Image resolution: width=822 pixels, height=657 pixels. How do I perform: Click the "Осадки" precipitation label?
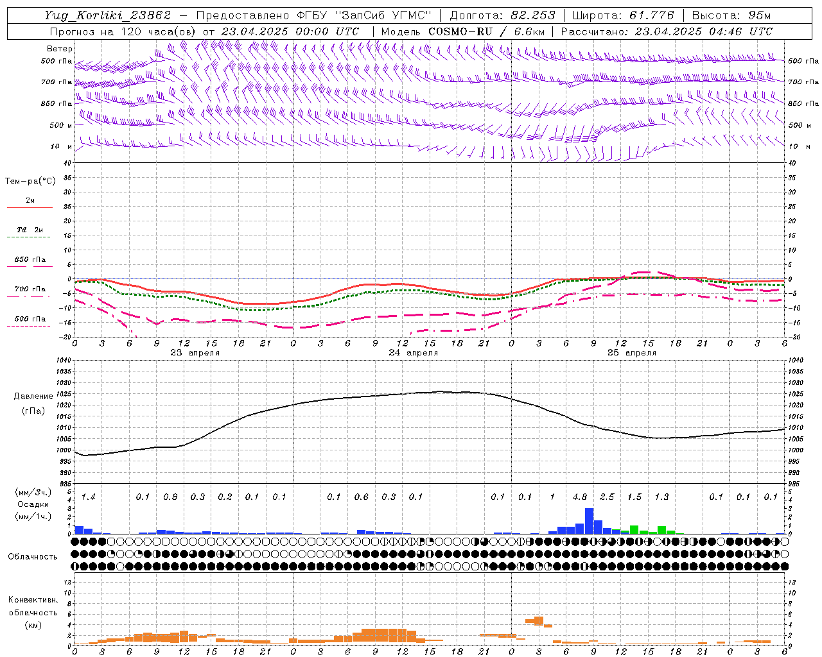[33, 504]
